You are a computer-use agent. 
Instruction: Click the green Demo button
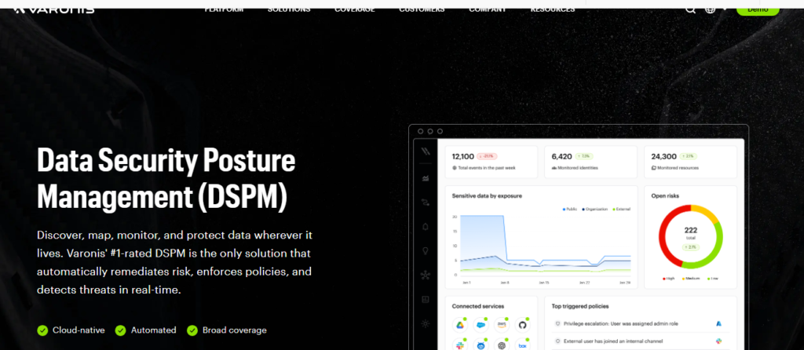click(758, 10)
